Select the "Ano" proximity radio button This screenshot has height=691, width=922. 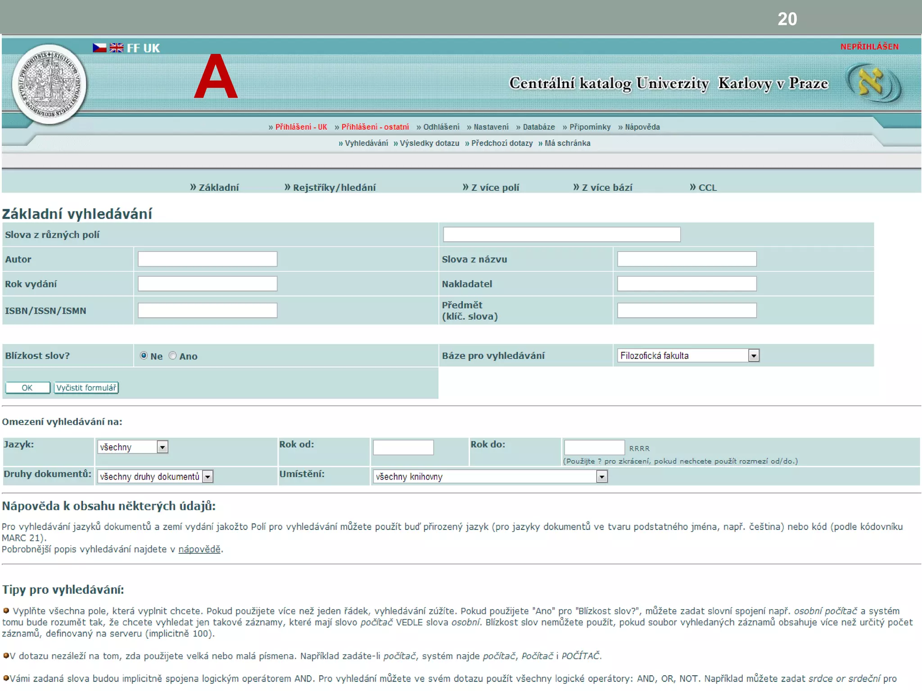[172, 355]
